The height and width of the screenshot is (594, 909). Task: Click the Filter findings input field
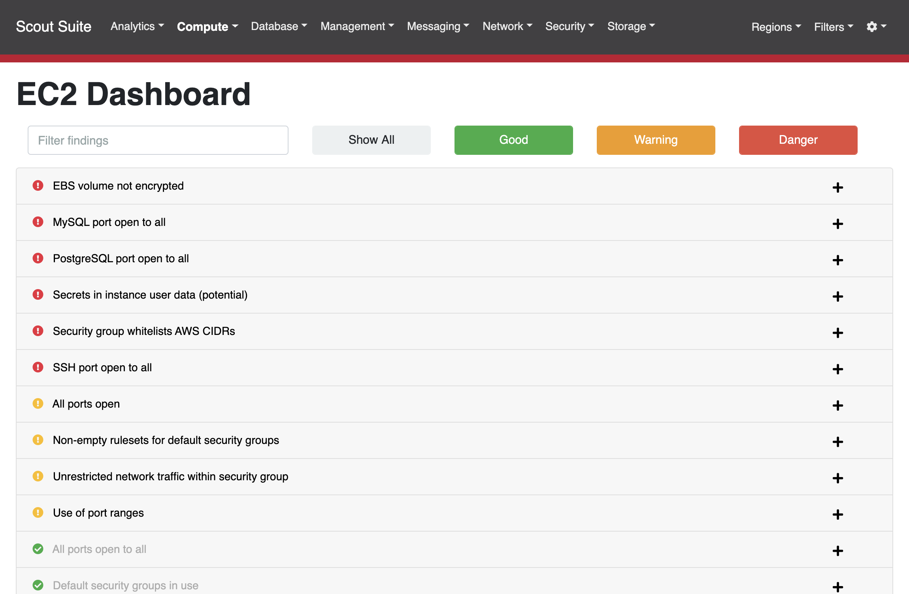coord(158,140)
